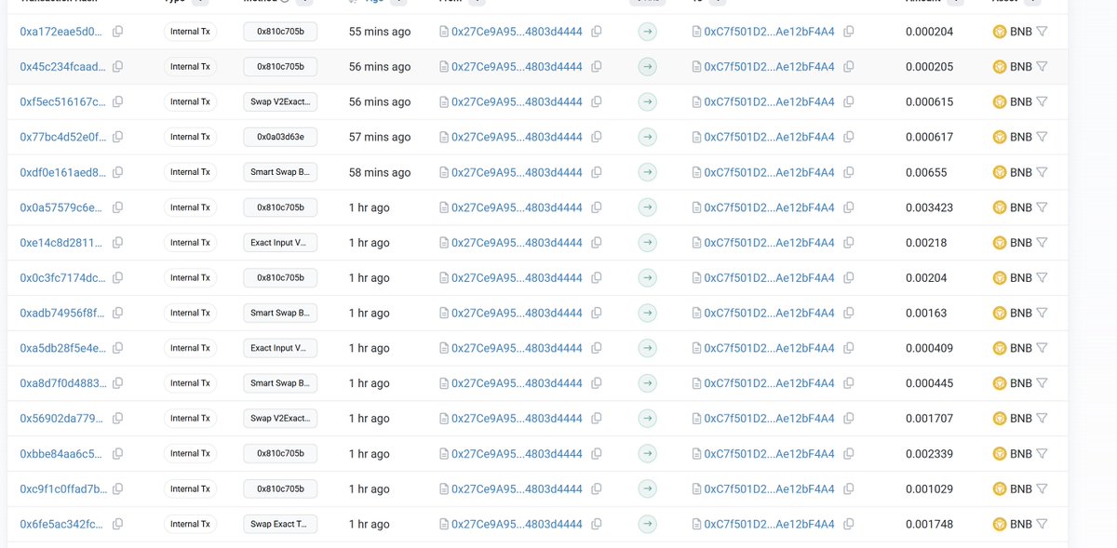The width and height of the screenshot is (1117, 548).
Task: Copy From address in 0x56902da779 row
Action: [596, 419]
